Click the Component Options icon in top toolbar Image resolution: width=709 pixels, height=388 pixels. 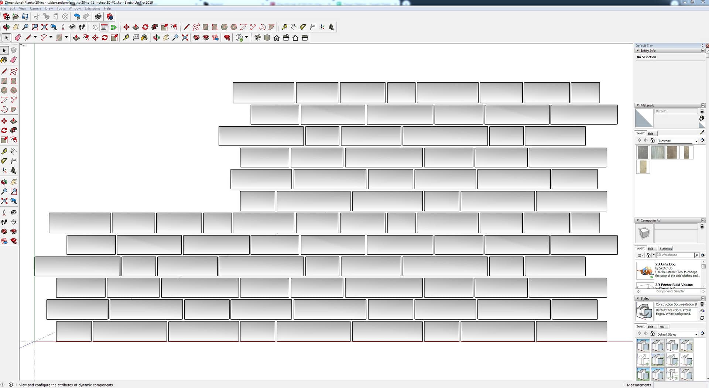pos(104,27)
